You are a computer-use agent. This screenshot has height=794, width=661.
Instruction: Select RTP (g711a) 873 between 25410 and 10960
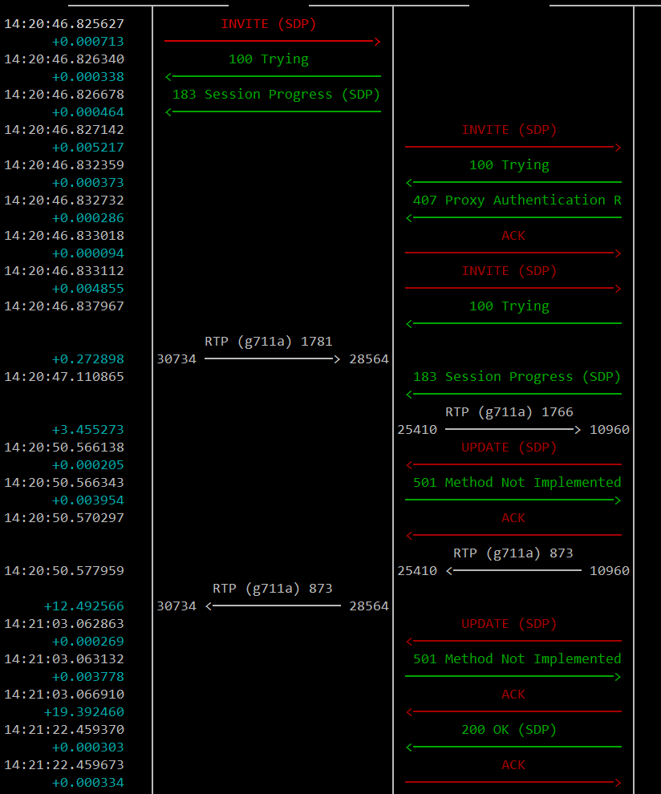[x=513, y=553]
